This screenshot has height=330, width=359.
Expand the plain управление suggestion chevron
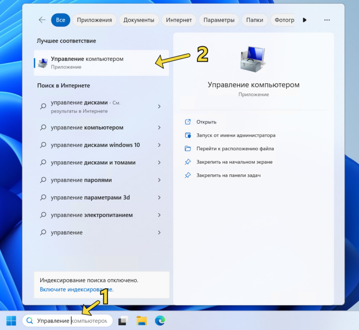tap(159, 232)
